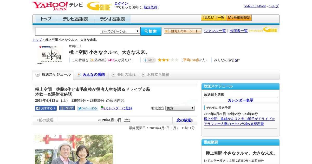Go to the トップ breadcrumb link
The height and width of the screenshot is (164, 312).
pyautogui.click(x=37, y=40)
